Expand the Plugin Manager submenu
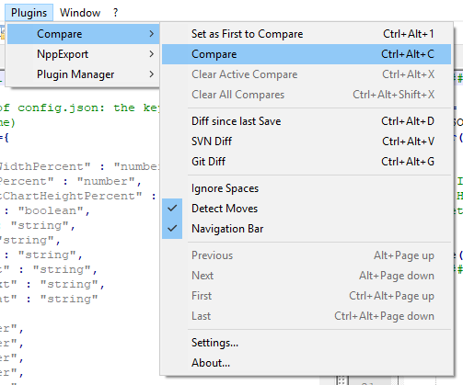Image resolution: width=463 pixels, height=385 pixels. coord(83,74)
